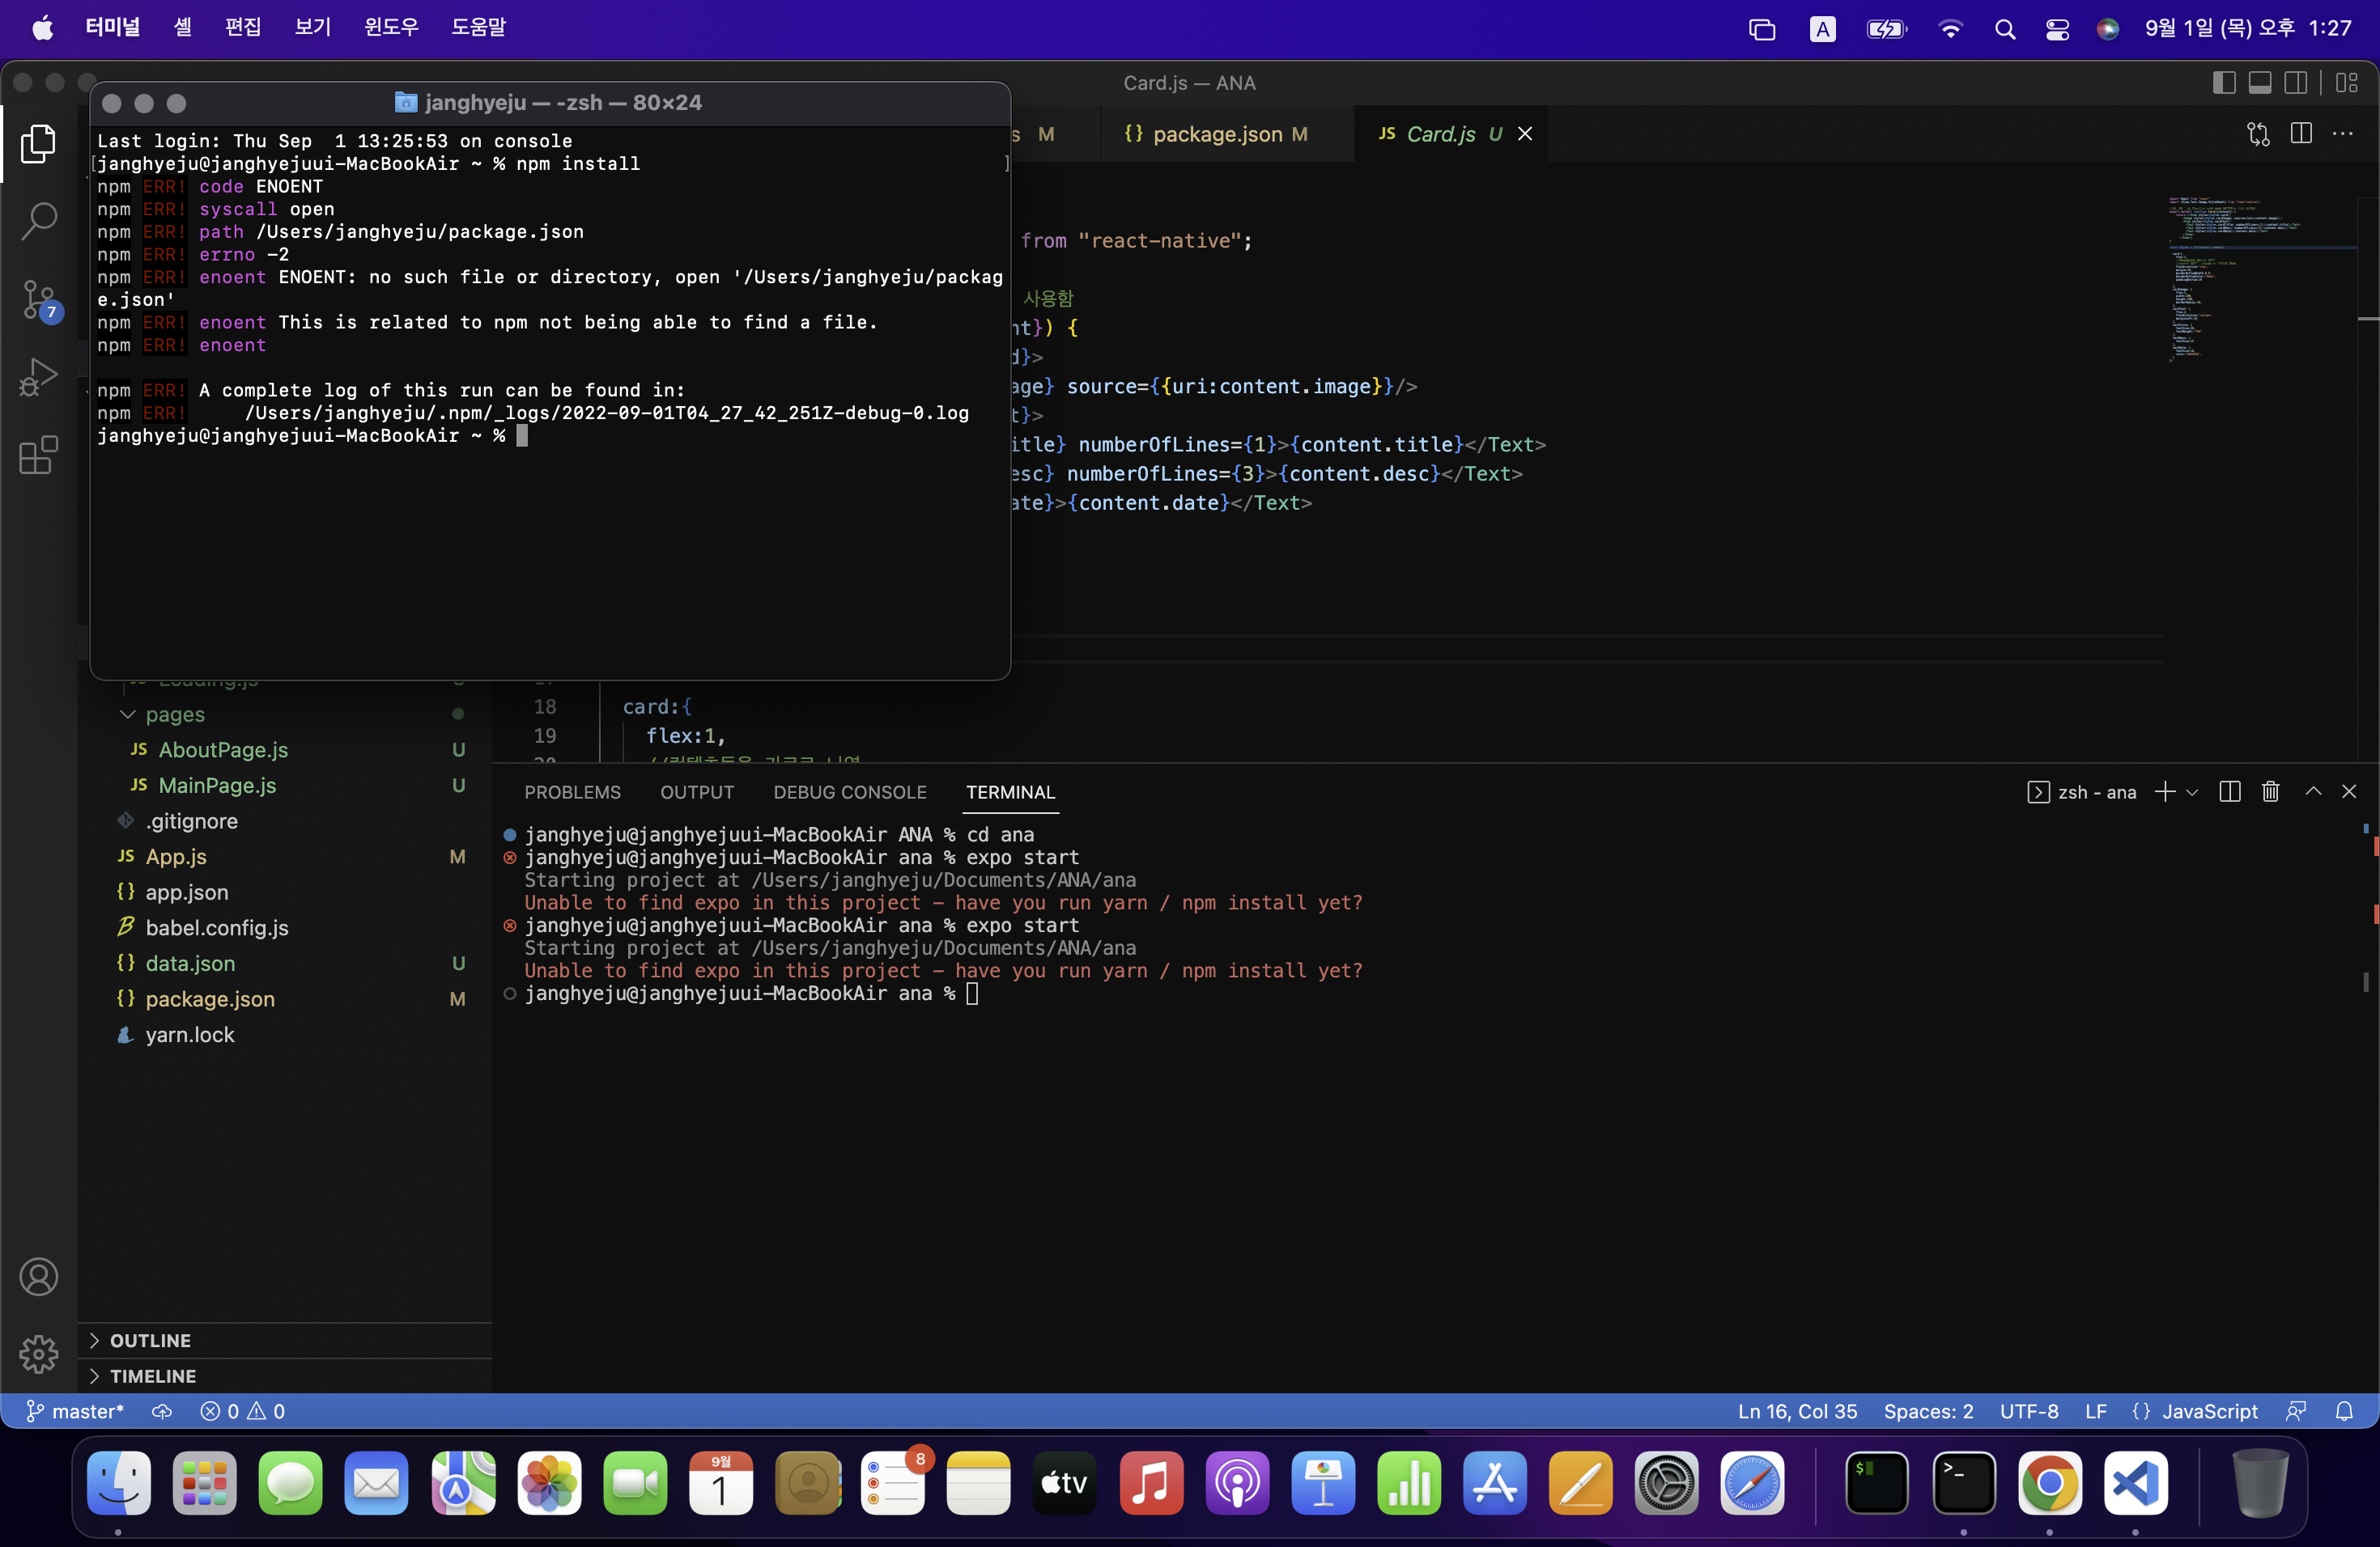The image size is (2380, 1547).
Task: Open the Accounts menu in activity bar
Action: coord(38,1278)
